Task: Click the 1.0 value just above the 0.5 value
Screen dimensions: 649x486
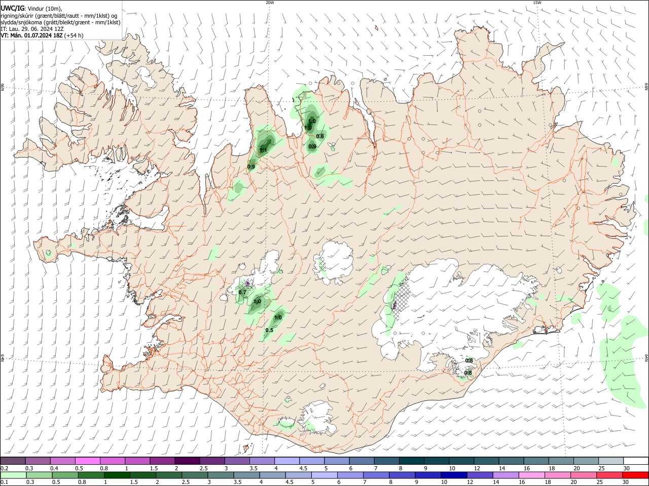Action: pos(278,318)
